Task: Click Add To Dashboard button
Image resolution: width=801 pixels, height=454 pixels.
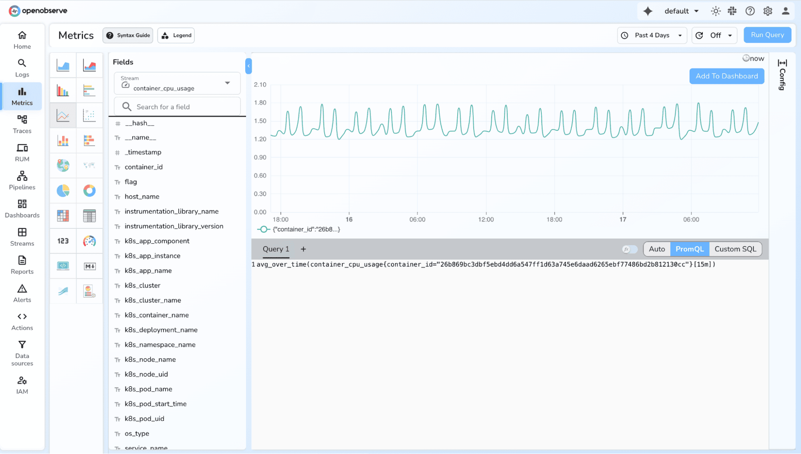Action: (x=726, y=76)
